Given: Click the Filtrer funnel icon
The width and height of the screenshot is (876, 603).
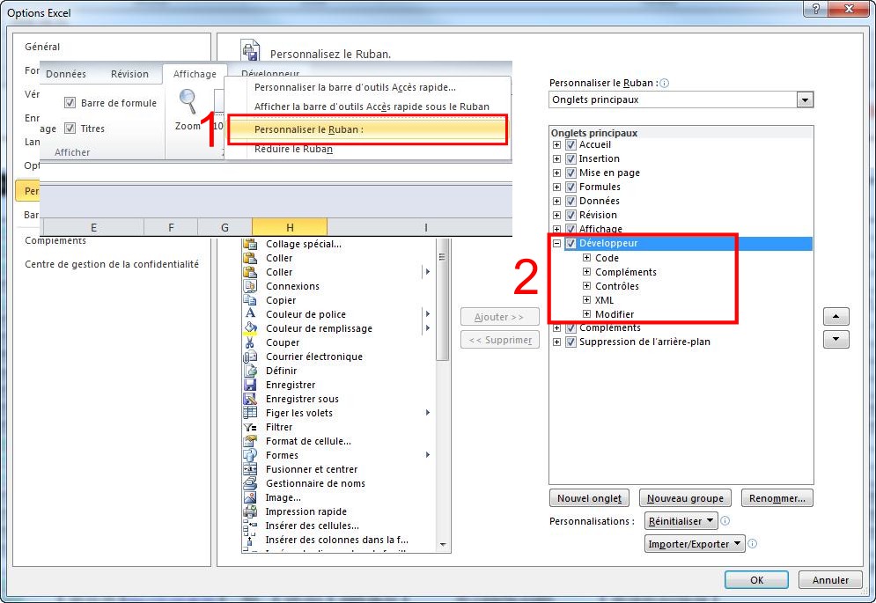Looking at the screenshot, I should click(x=250, y=427).
